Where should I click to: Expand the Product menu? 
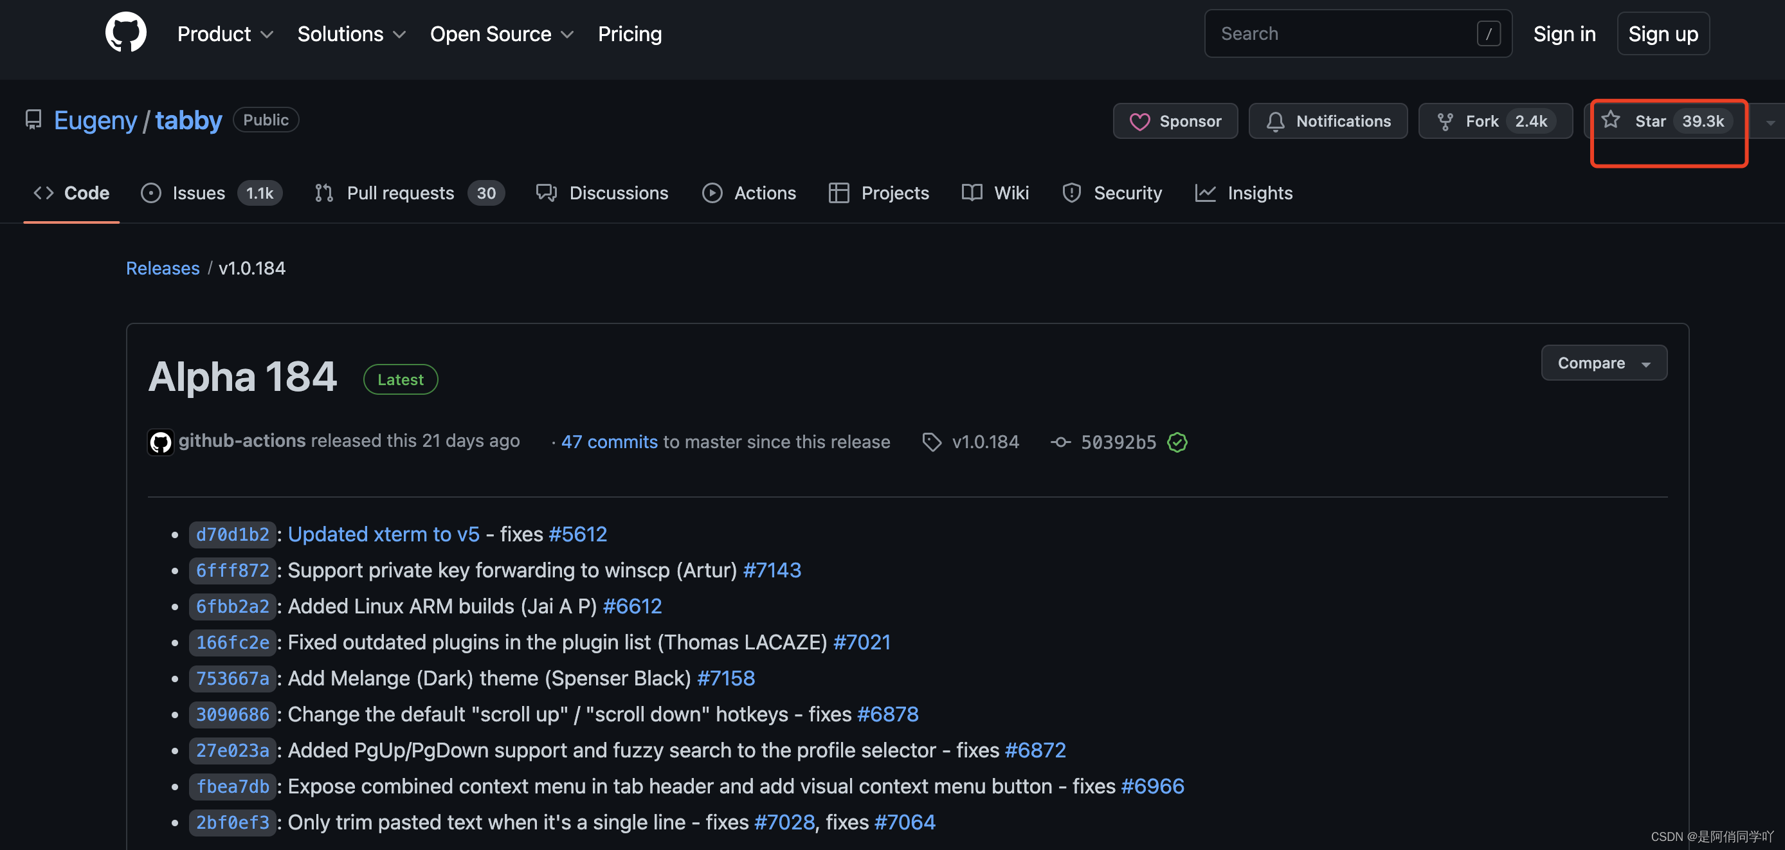[224, 34]
